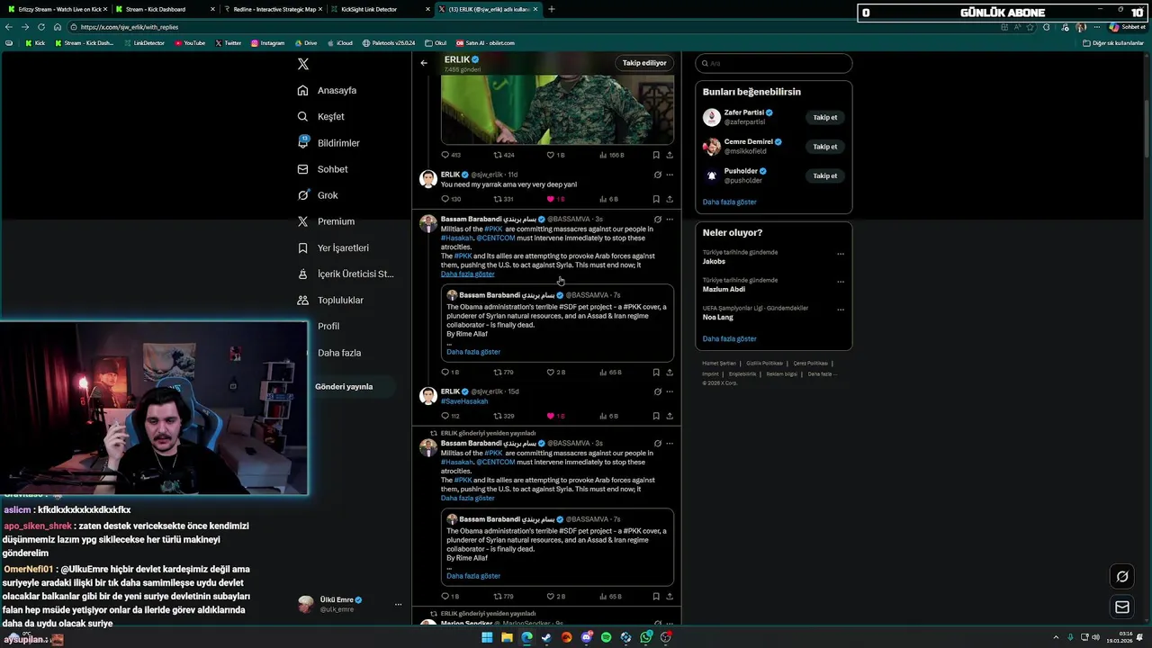The image size is (1152, 648).
Task: Open Sohbet messages
Action: click(322, 169)
